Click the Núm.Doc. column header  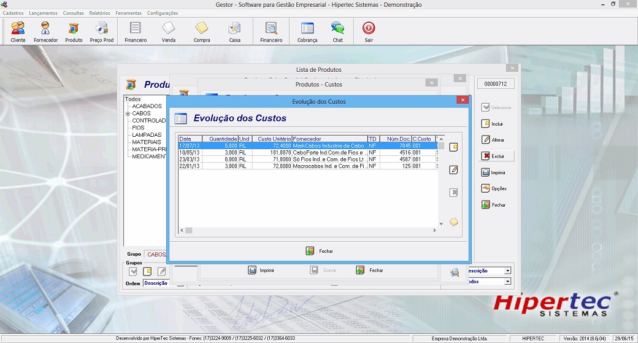coord(396,139)
